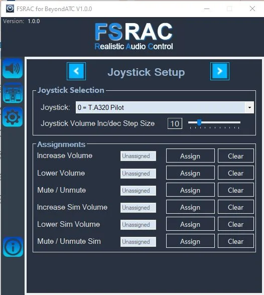Open the cockpit joystick page sidebar icon
This screenshot has height=295, width=264.
(13, 93)
